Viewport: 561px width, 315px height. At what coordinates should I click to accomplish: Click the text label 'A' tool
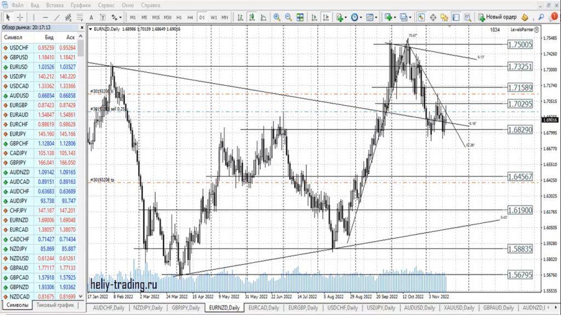(91, 17)
